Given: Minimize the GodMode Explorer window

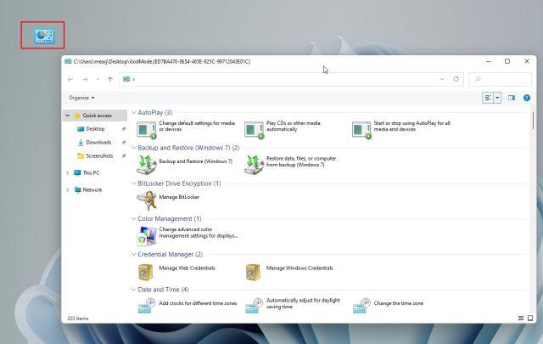Looking at the screenshot, I should [489, 61].
